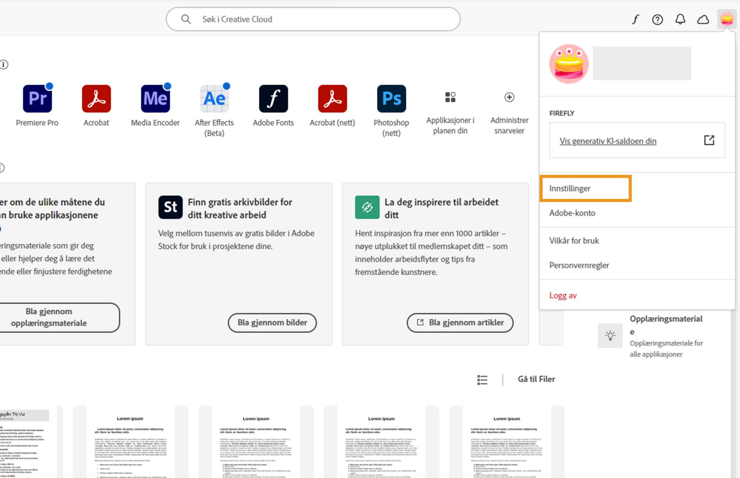The image size is (740, 478).
Task: Open 'Vis generativ KI-saldoen din'
Action: tap(608, 141)
